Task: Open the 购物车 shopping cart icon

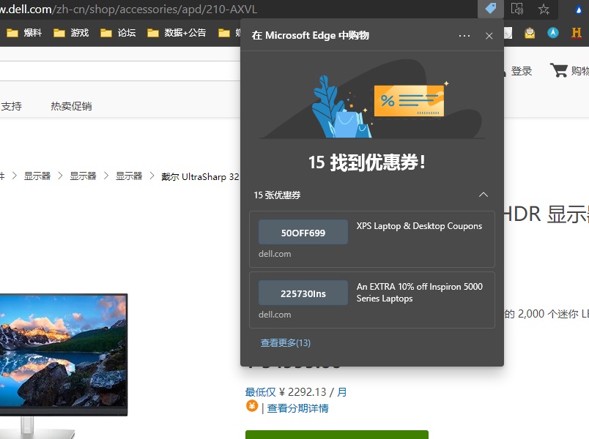Action: [x=559, y=70]
